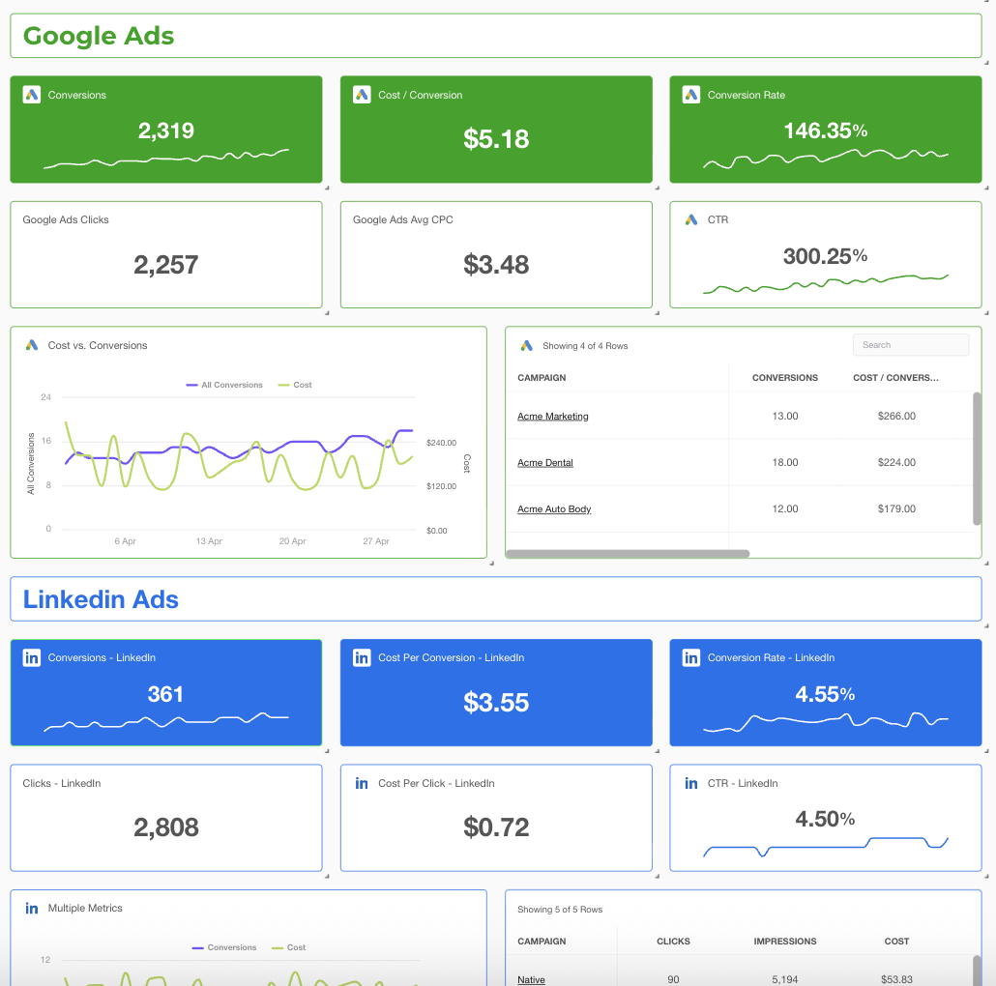Screen dimensions: 996x986
Task: Click the LinkedIn icon beside Cost Per Click
Action: click(362, 783)
